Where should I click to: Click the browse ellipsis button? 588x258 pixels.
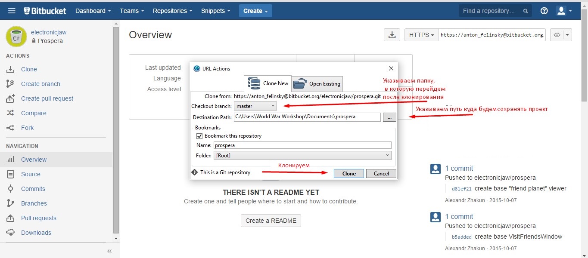pyautogui.click(x=389, y=117)
